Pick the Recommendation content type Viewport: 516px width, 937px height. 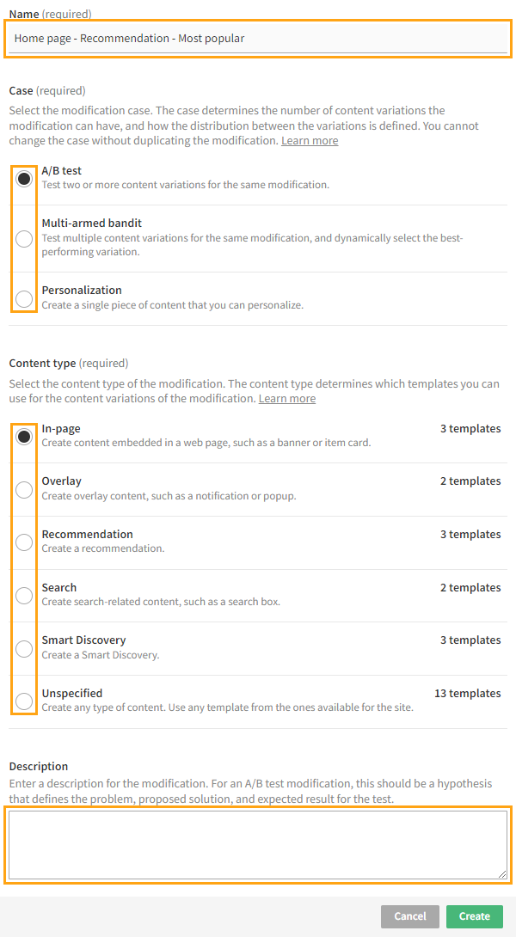point(24,542)
